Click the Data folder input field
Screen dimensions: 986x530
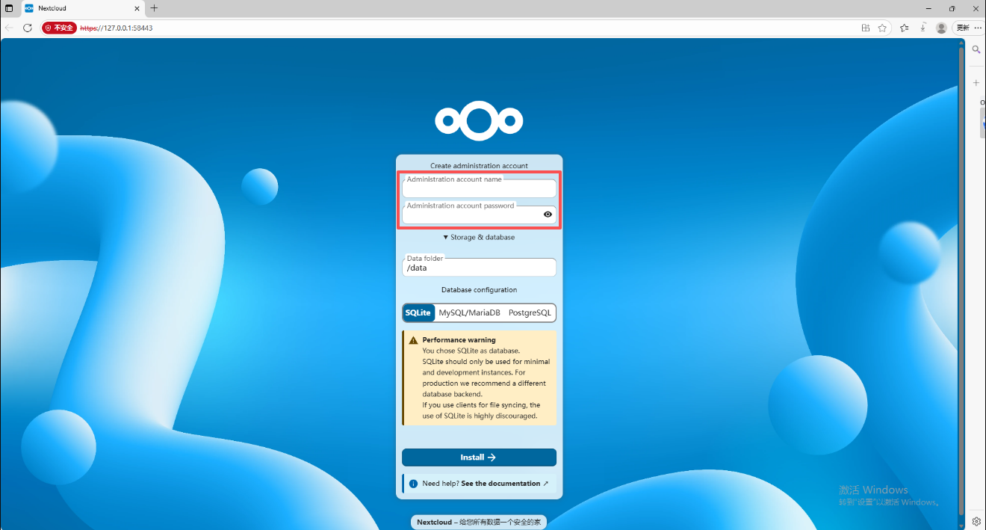point(479,267)
